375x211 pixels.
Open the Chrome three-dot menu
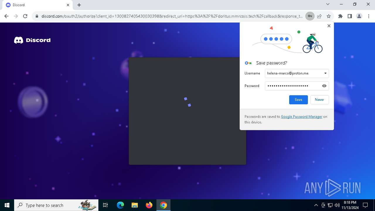pyautogui.click(x=368, y=16)
